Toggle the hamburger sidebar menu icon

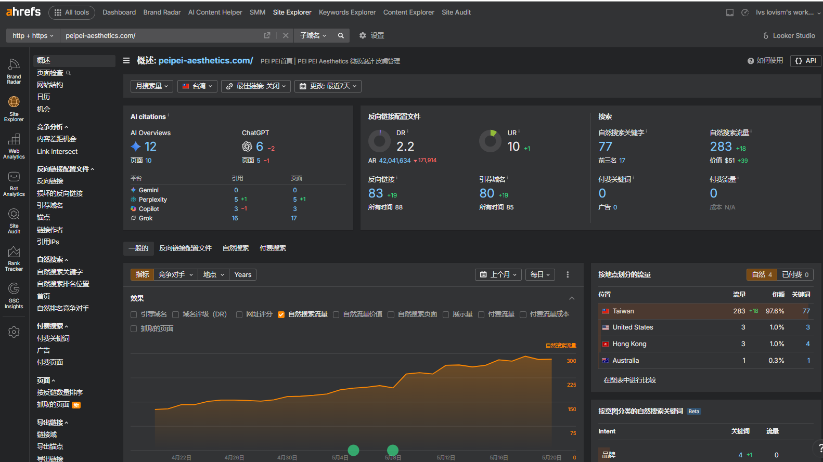126,61
